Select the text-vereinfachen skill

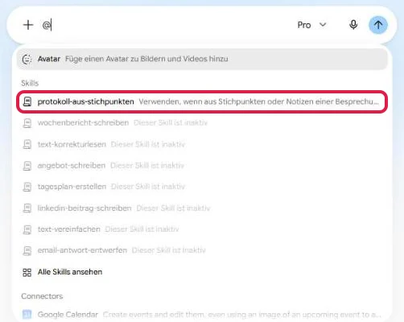[202, 229]
